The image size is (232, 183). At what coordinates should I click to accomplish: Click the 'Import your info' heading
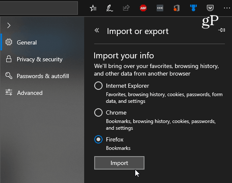pos(124,56)
